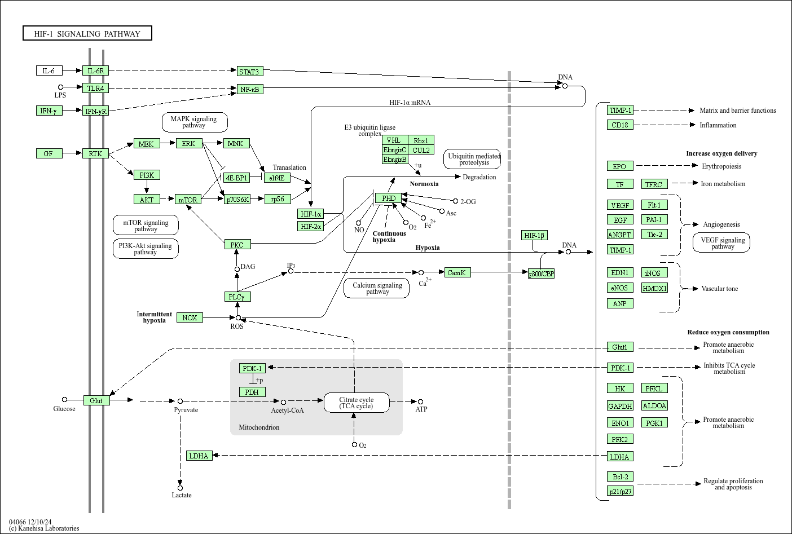Select the PDK-1 box in Mitochondrion
This screenshot has height=534, width=792.
[252, 368]
